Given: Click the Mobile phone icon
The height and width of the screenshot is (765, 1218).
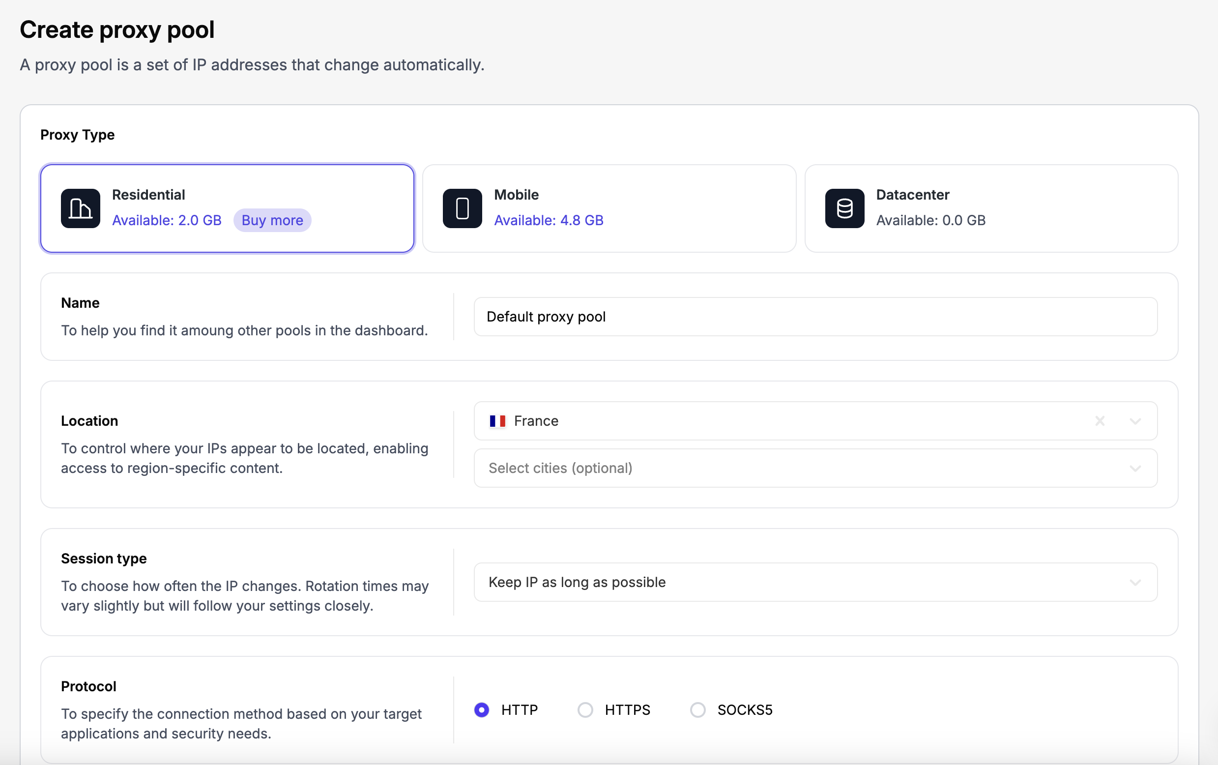Looking at the screenshot, I should pos(463,208).
